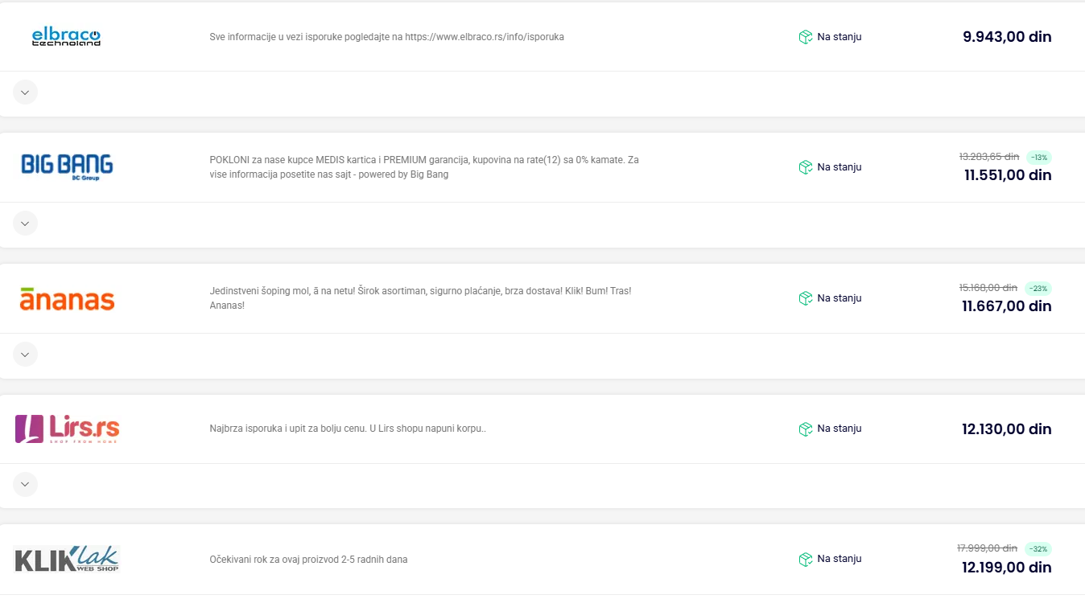Select the Ananas price 11.667,00 din
Image resolution: width=1085 pixels, height=599 pixels.
pyautogui.click(x=1007, y=306)
